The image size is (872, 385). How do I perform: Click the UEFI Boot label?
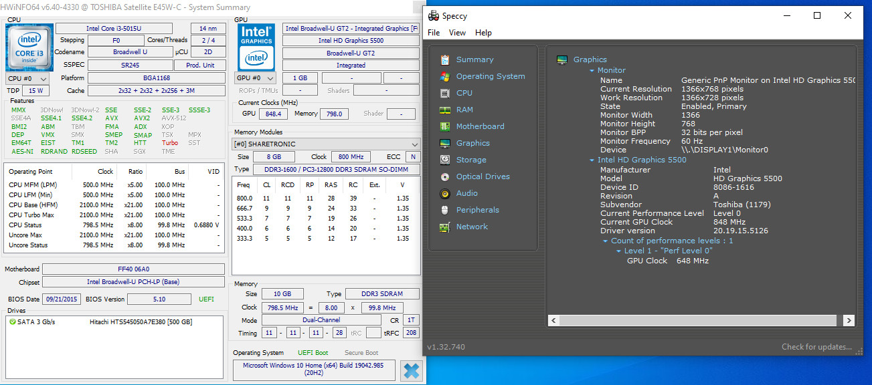(x=313, y=352)
